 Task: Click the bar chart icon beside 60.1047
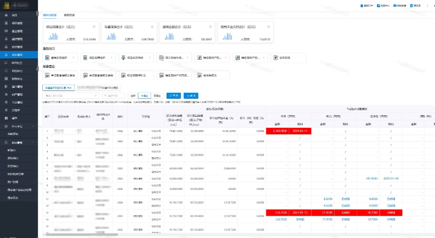(x=169, y=37)
